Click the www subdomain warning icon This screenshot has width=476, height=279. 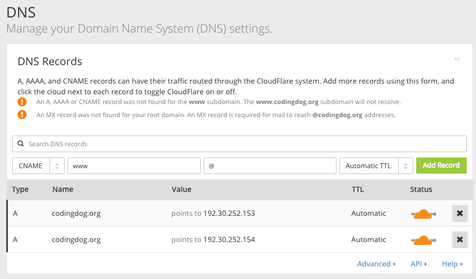(x=22, y=102)
